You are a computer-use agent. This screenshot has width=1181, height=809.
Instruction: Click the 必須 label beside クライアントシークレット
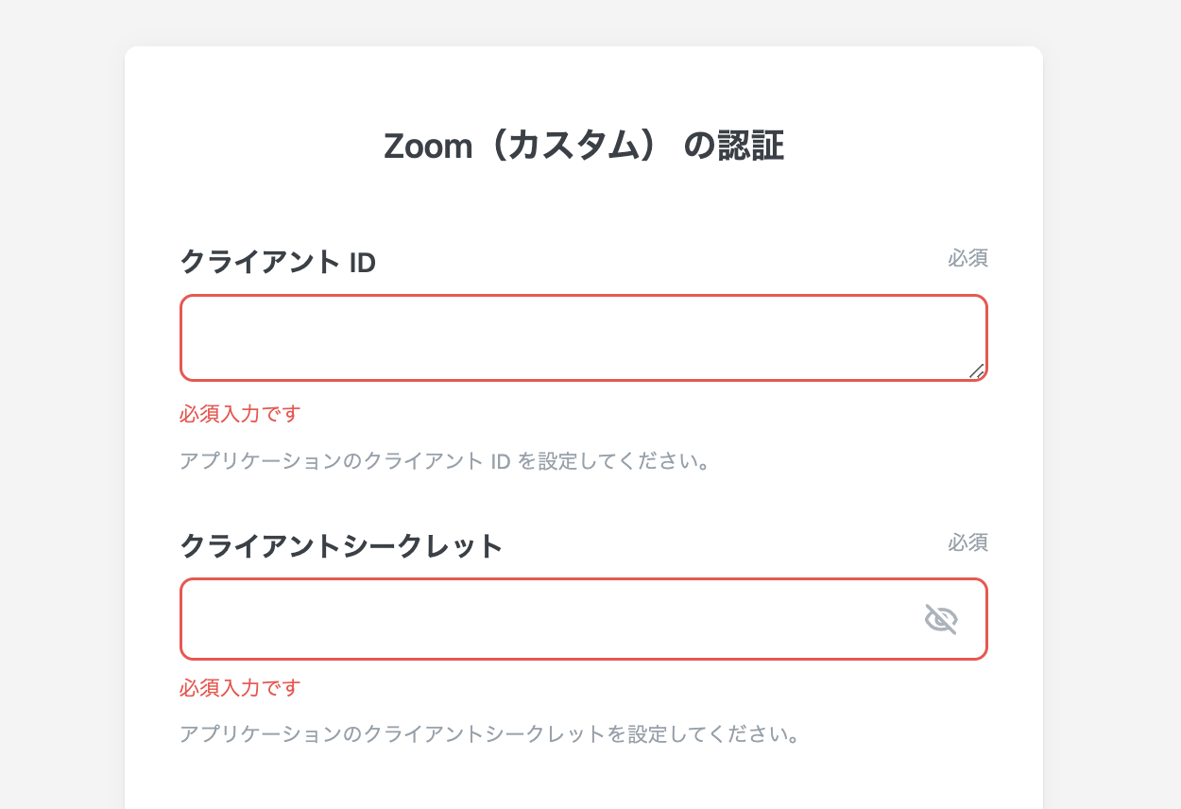pyautogui.click(x=969, y=543)
